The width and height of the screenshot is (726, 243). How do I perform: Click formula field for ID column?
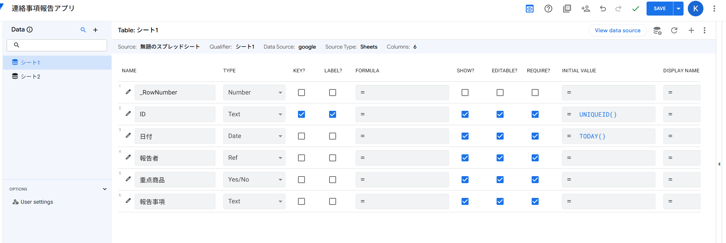click(402, 114)
